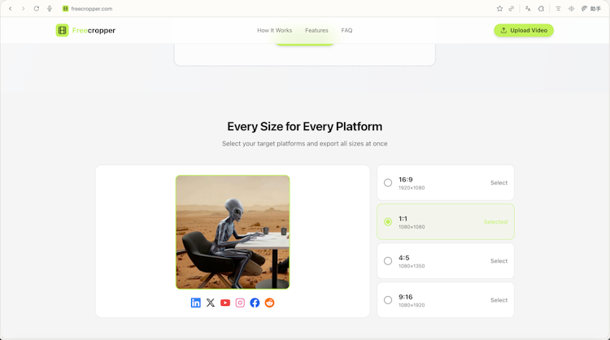The height and width of the screenshot is (340, 610).
Task: Click the Freecropper logo icon
Action: tap(62, 30)
